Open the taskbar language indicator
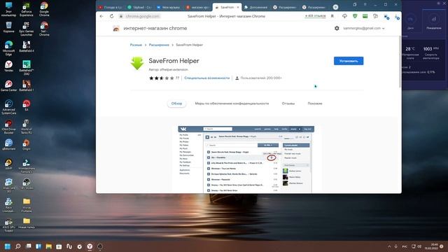 405,246
